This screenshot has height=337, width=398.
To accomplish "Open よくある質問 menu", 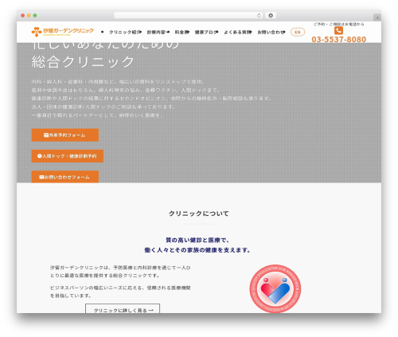I will click(238, 32).
